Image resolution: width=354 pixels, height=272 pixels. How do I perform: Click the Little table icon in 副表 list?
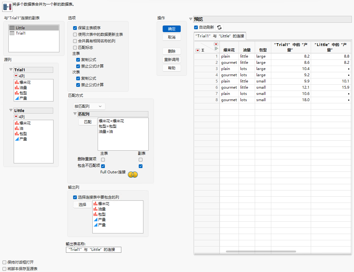[12, 28]
